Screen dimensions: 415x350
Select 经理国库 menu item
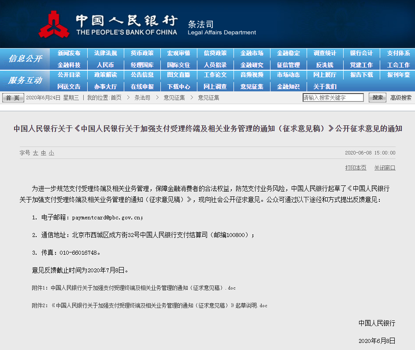(x=142, y=65)
